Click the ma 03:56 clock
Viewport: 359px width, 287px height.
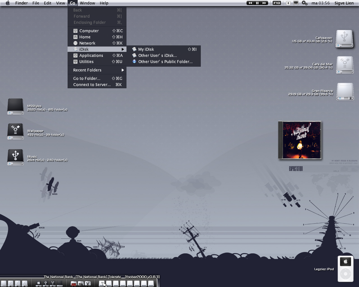click(x=321, y=3)
